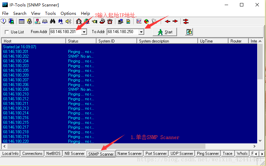Switch to the NB Scanner tab

[x=74, y=154]
